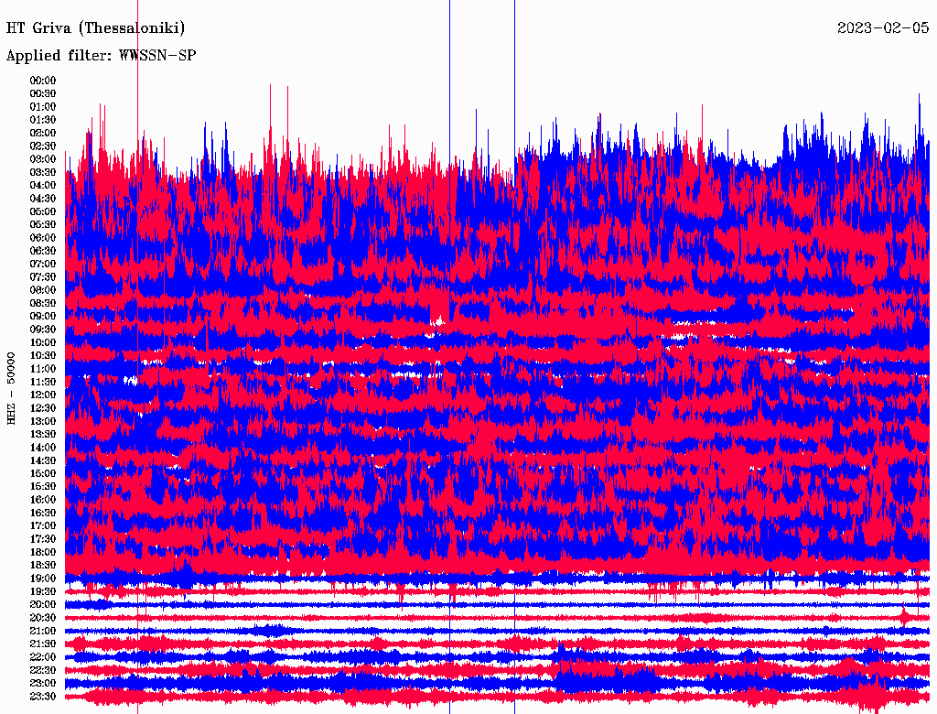Click the 10:00 time row label

pyautogui.click(x=43, y=342)
